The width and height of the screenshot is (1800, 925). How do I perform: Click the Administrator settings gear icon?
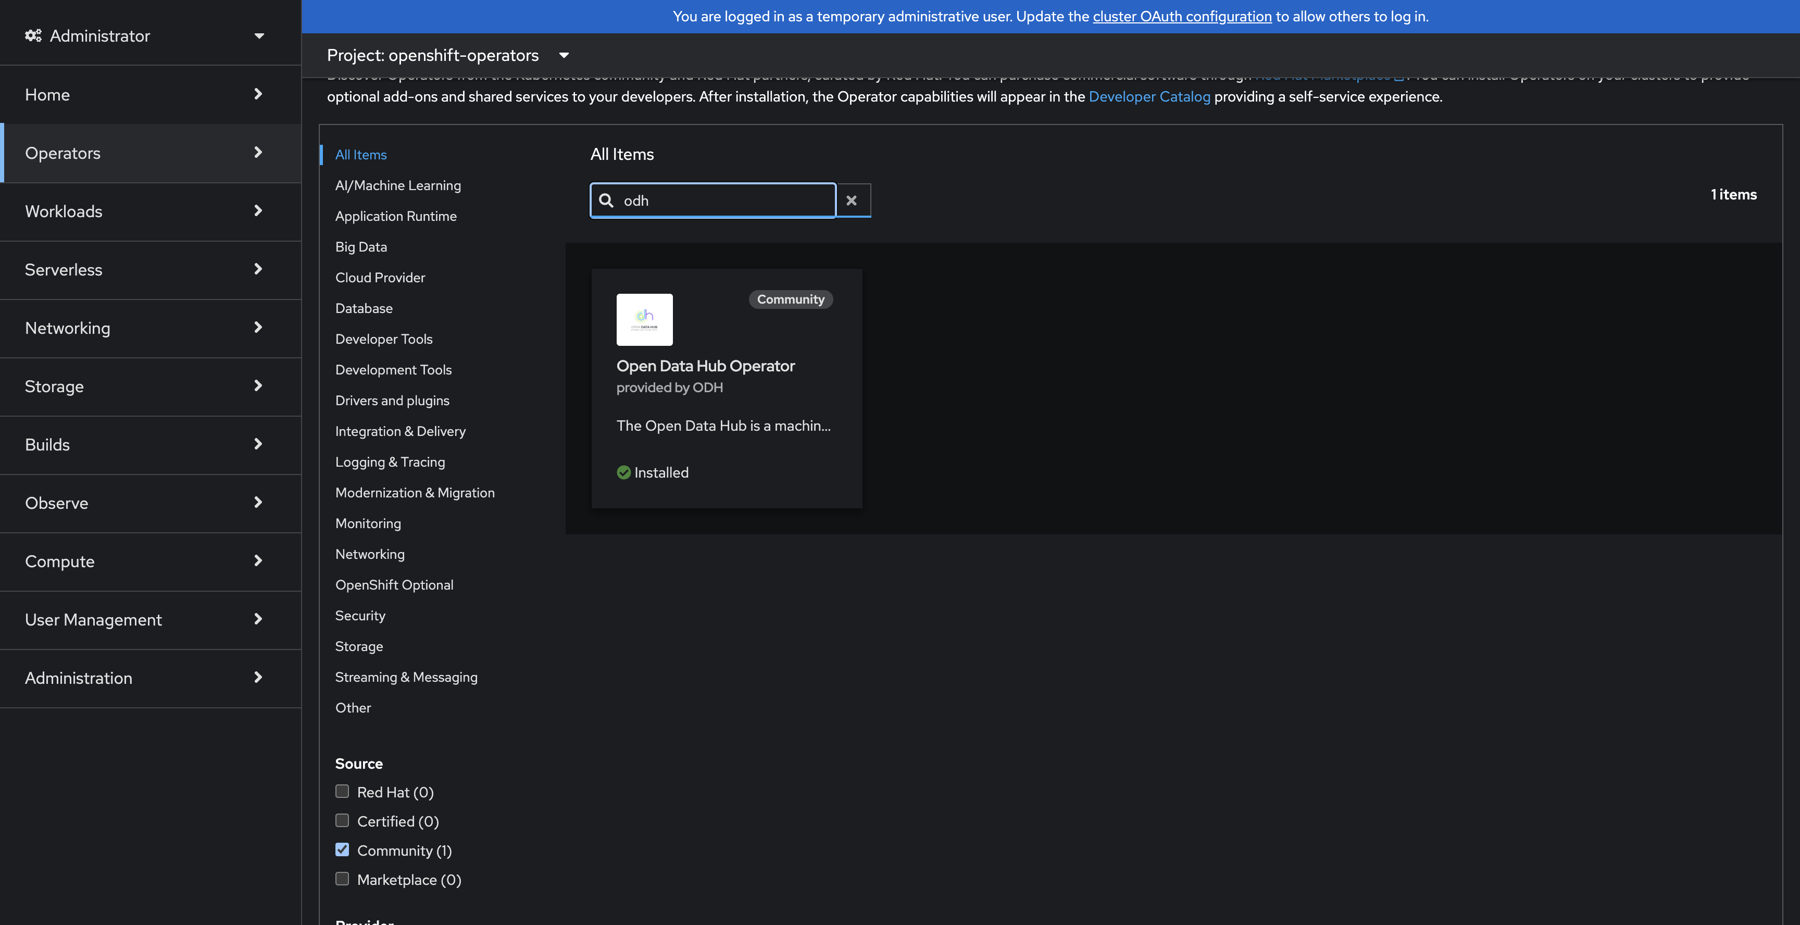pyautogui.click(x=32, y=34)
